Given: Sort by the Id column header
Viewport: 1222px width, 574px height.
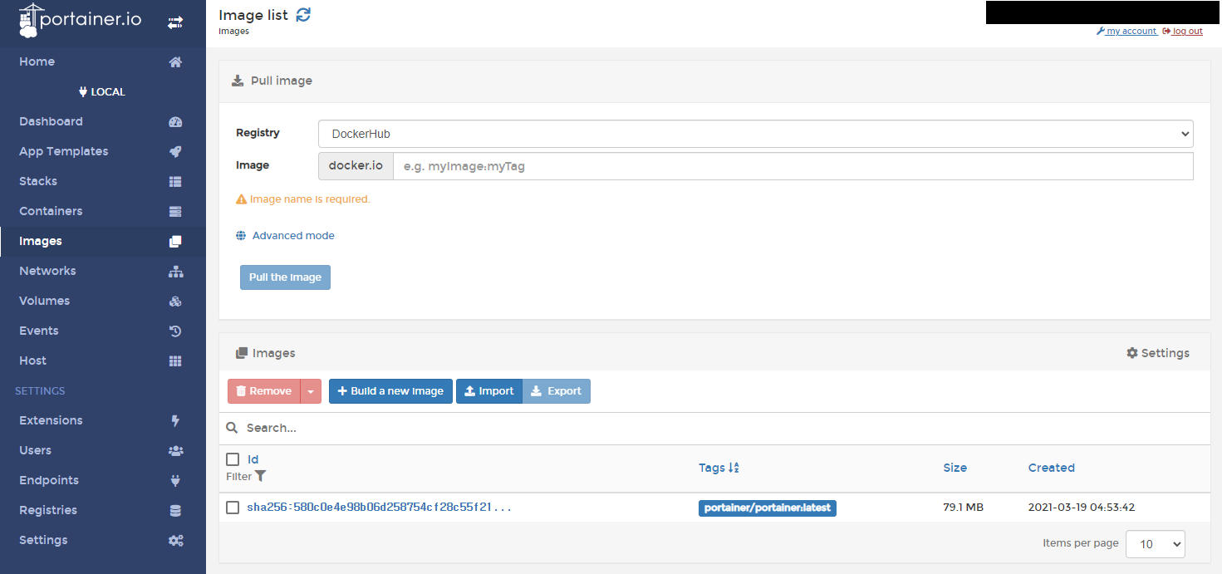Looking at the screenshot, I should (x=253, y=459).
